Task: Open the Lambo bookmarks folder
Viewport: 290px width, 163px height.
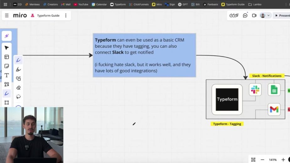Action: [255, 4]
